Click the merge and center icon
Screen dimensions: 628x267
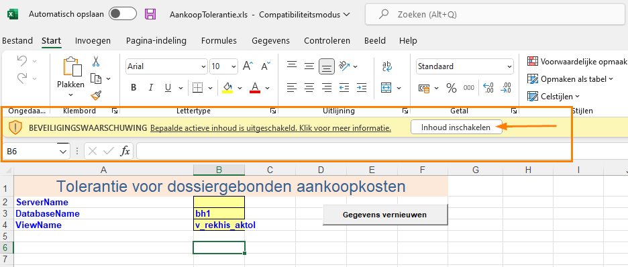coord(386,87)
